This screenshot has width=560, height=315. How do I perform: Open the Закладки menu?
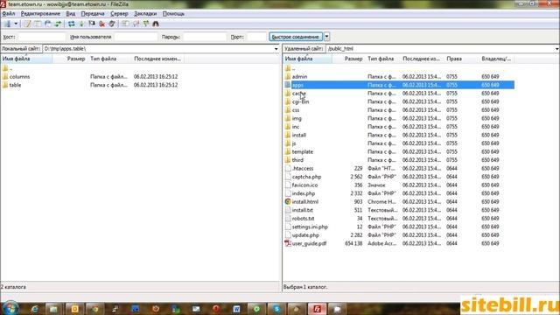(x=145, y=14)
